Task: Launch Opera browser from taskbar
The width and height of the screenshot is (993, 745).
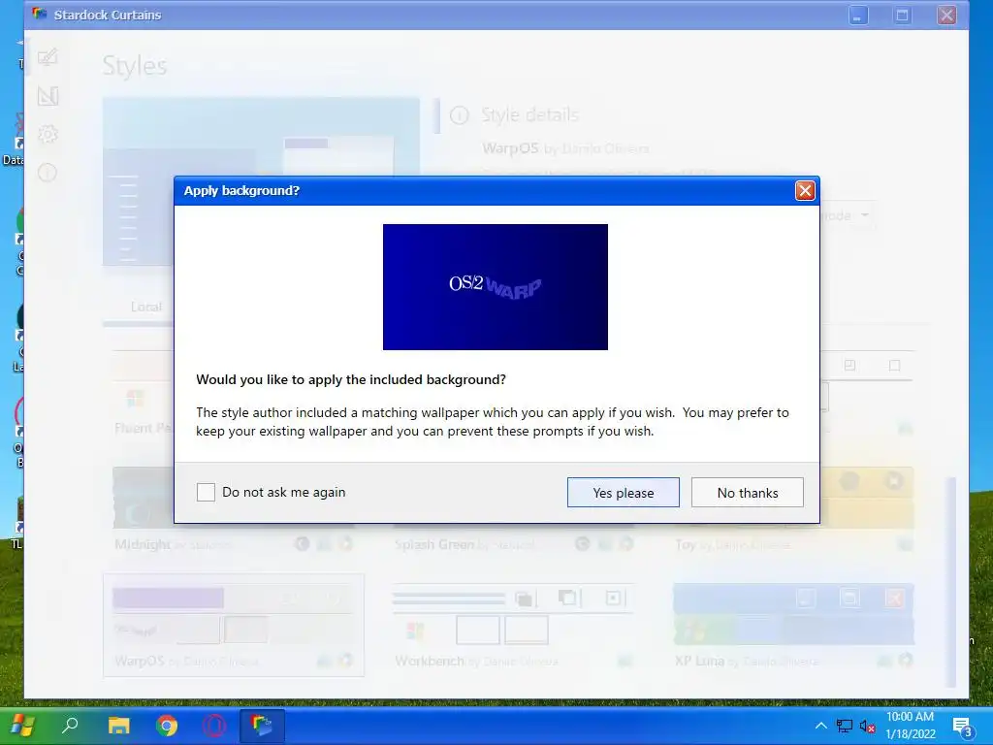Action: coord(214,726)
